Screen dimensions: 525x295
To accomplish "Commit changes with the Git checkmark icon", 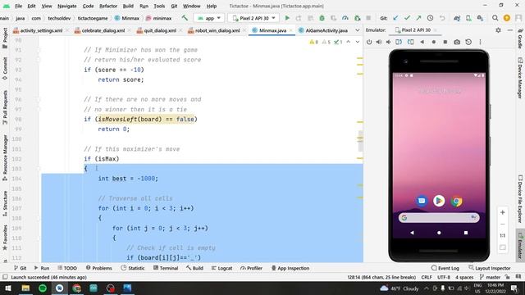I will pos(407,18).
